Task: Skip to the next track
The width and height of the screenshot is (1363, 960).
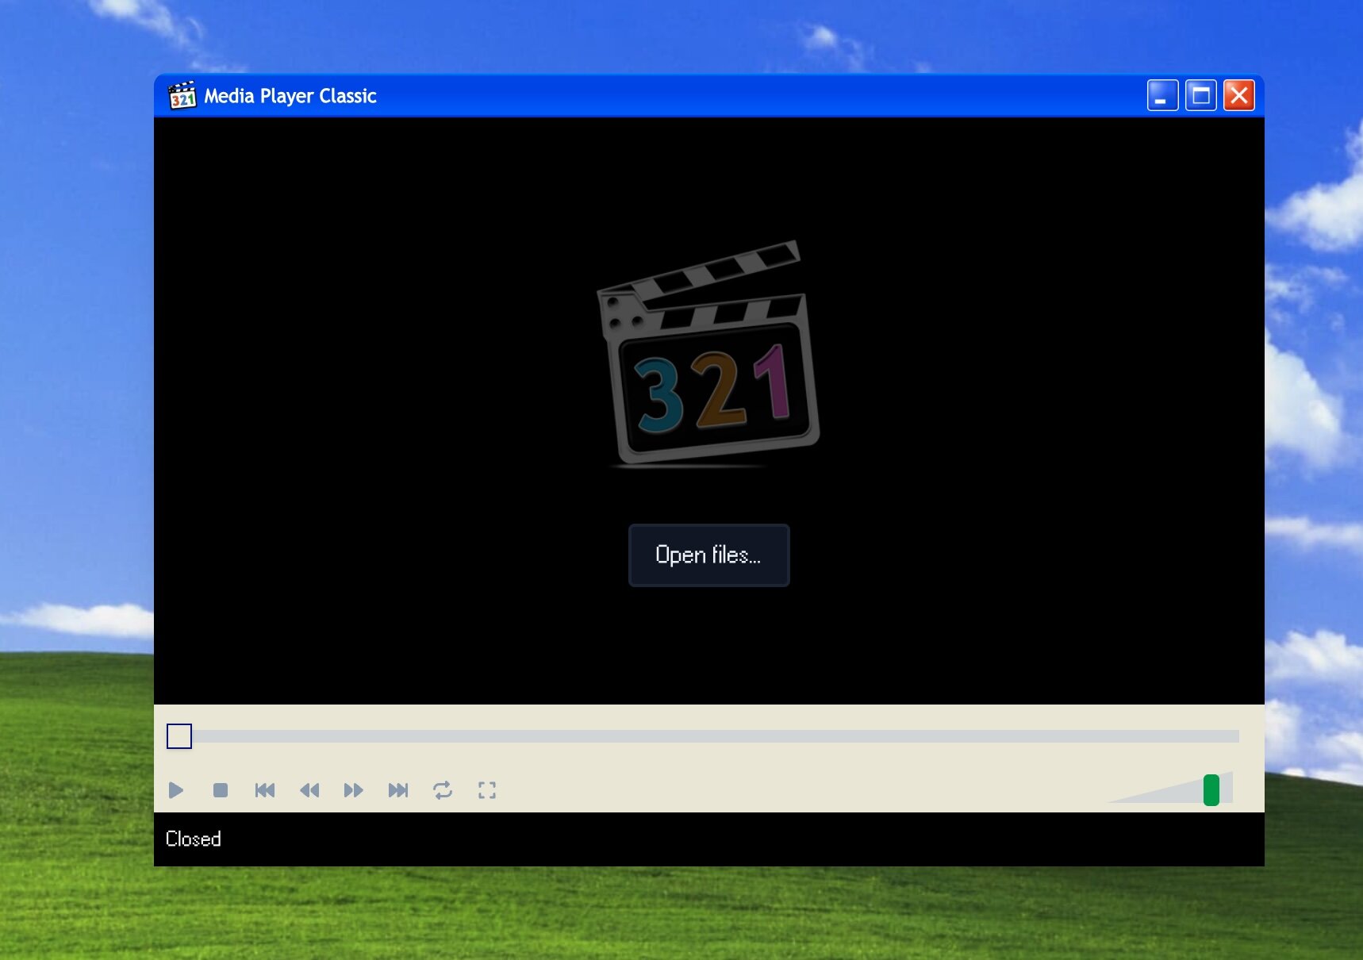Action: (x=398, y=790)
